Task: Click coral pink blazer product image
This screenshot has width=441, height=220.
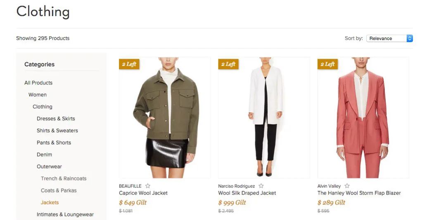Action: point(363,117)
